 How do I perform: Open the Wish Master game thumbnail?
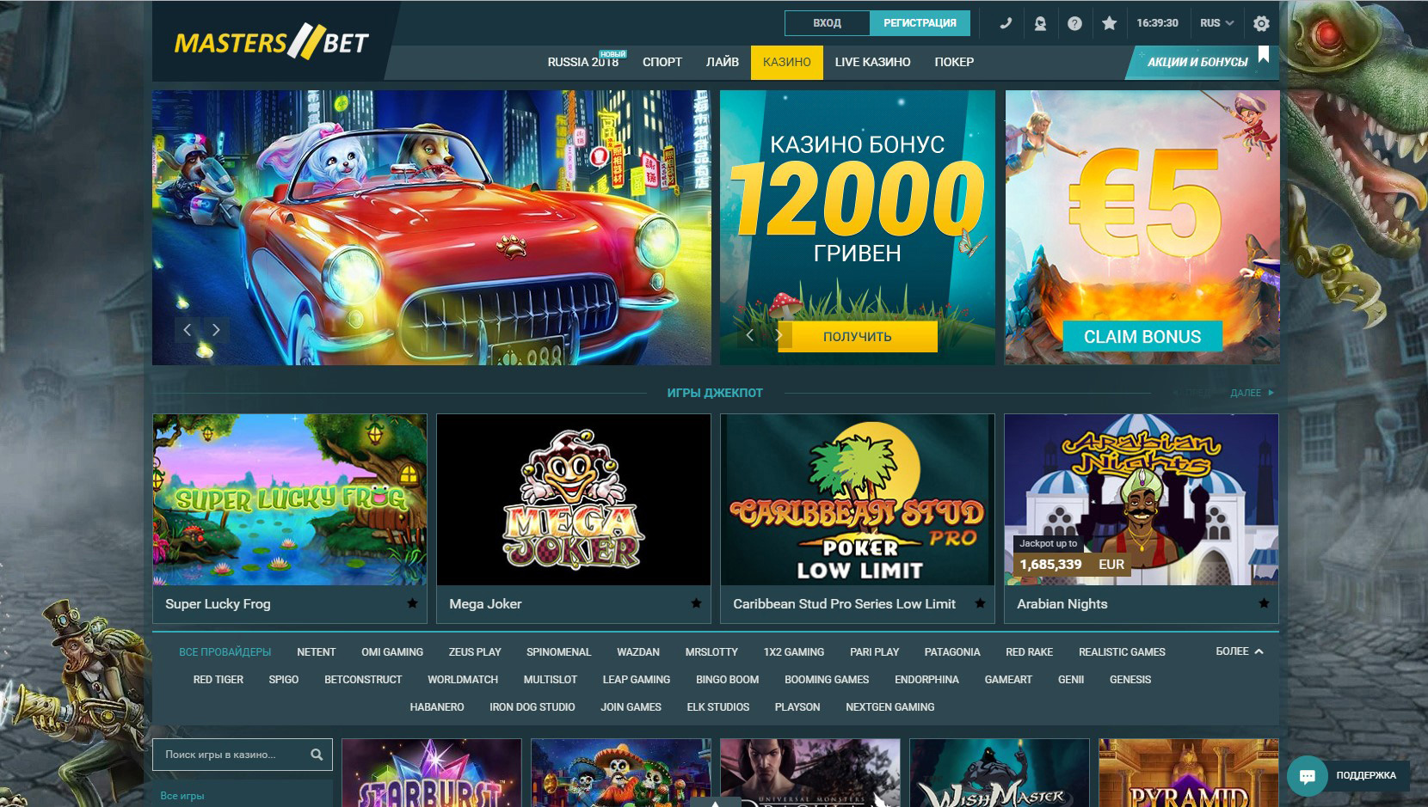coord(1000,773)
